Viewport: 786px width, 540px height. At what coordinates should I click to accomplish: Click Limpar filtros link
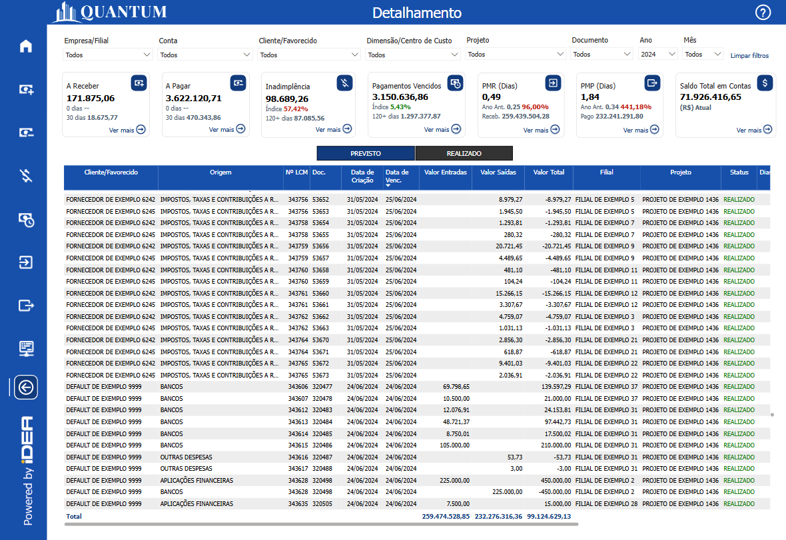(749, 56)
